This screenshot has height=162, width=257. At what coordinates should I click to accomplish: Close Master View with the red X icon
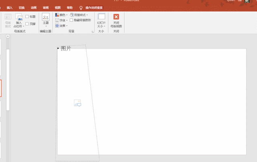116,17
